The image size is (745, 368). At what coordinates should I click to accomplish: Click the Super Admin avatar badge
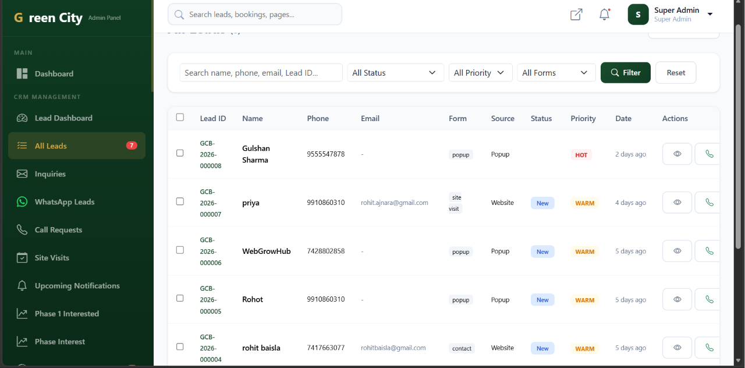click(x=638, y=15)
